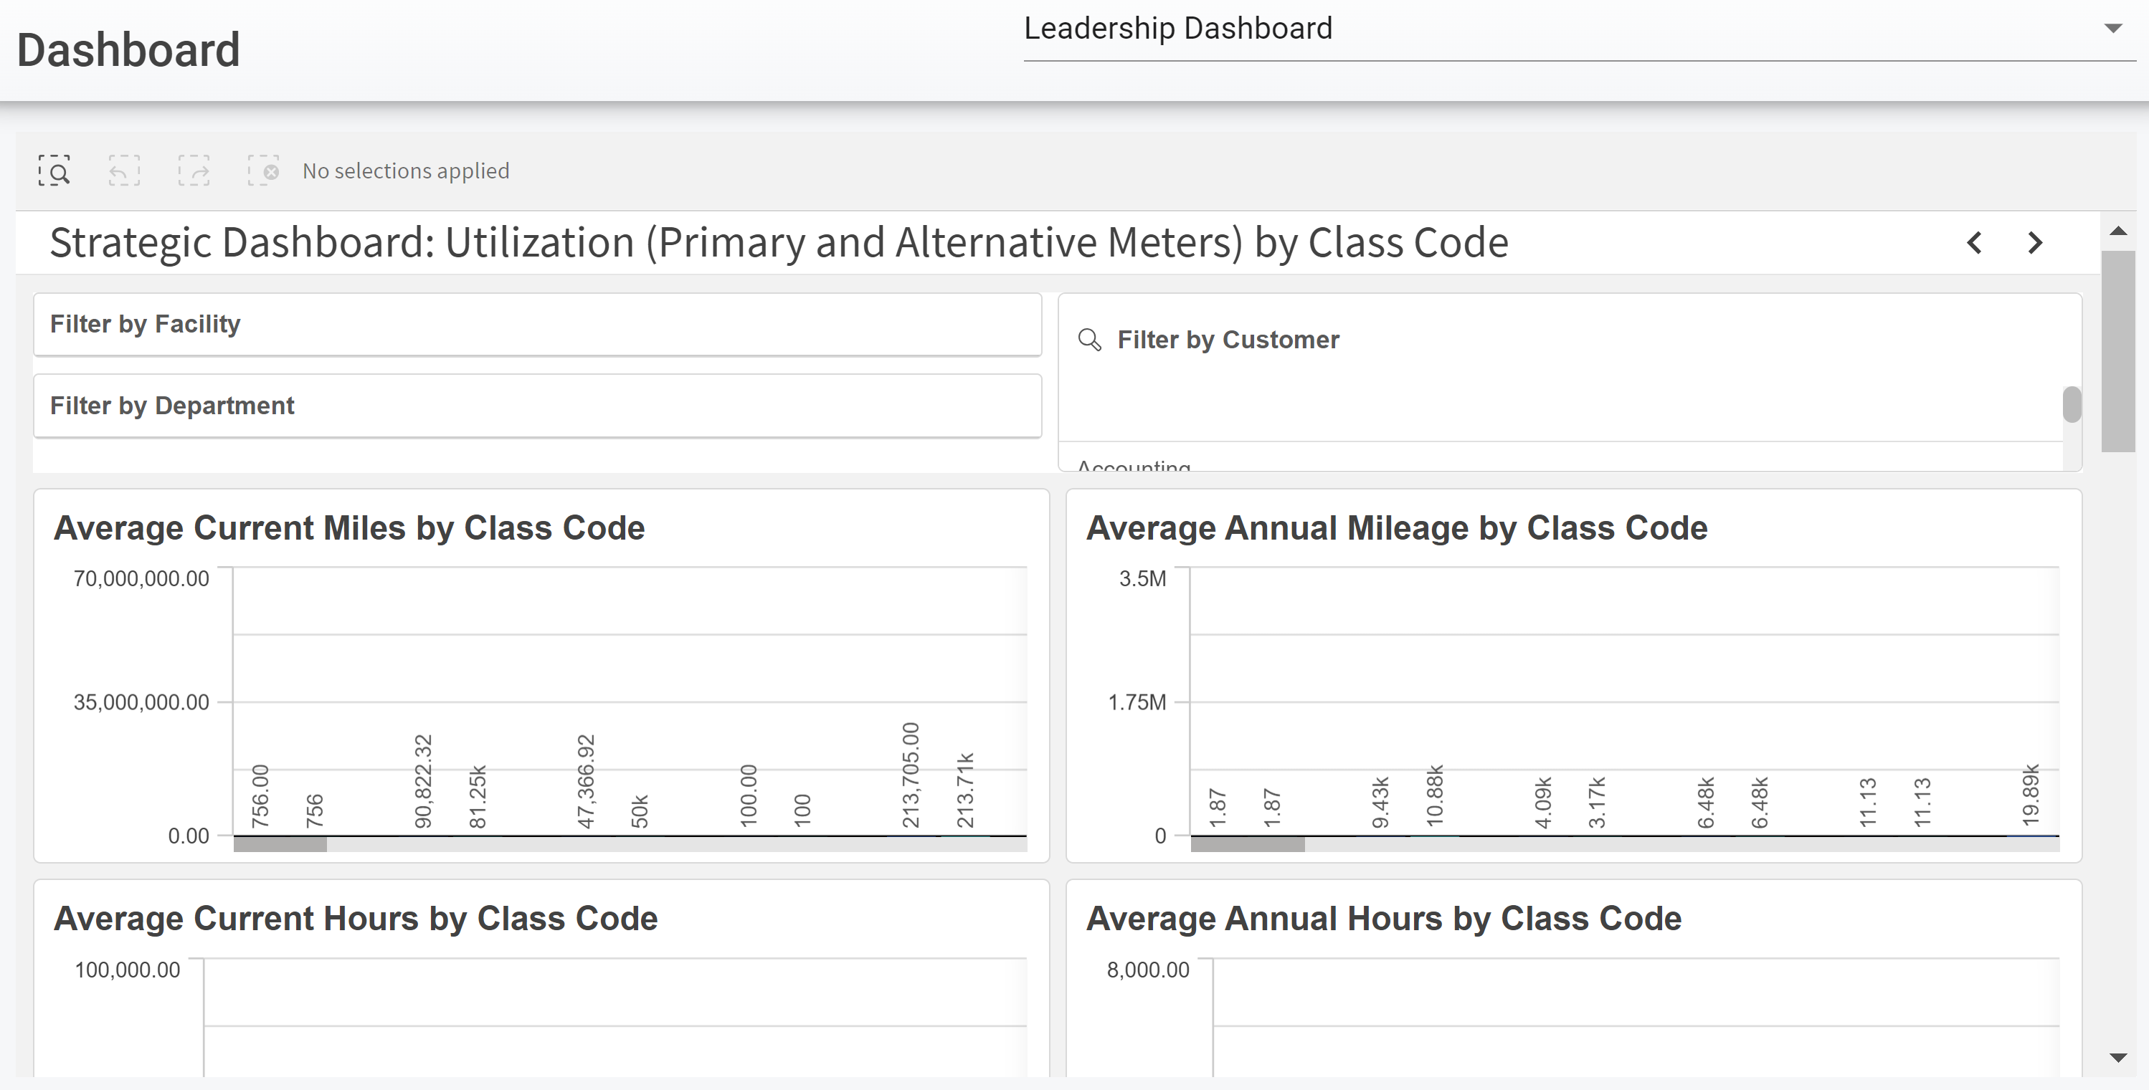Screen dimensions: 2149x1090
Task: Click the page scroll-up arrow
Action: tap(2117, 232)
